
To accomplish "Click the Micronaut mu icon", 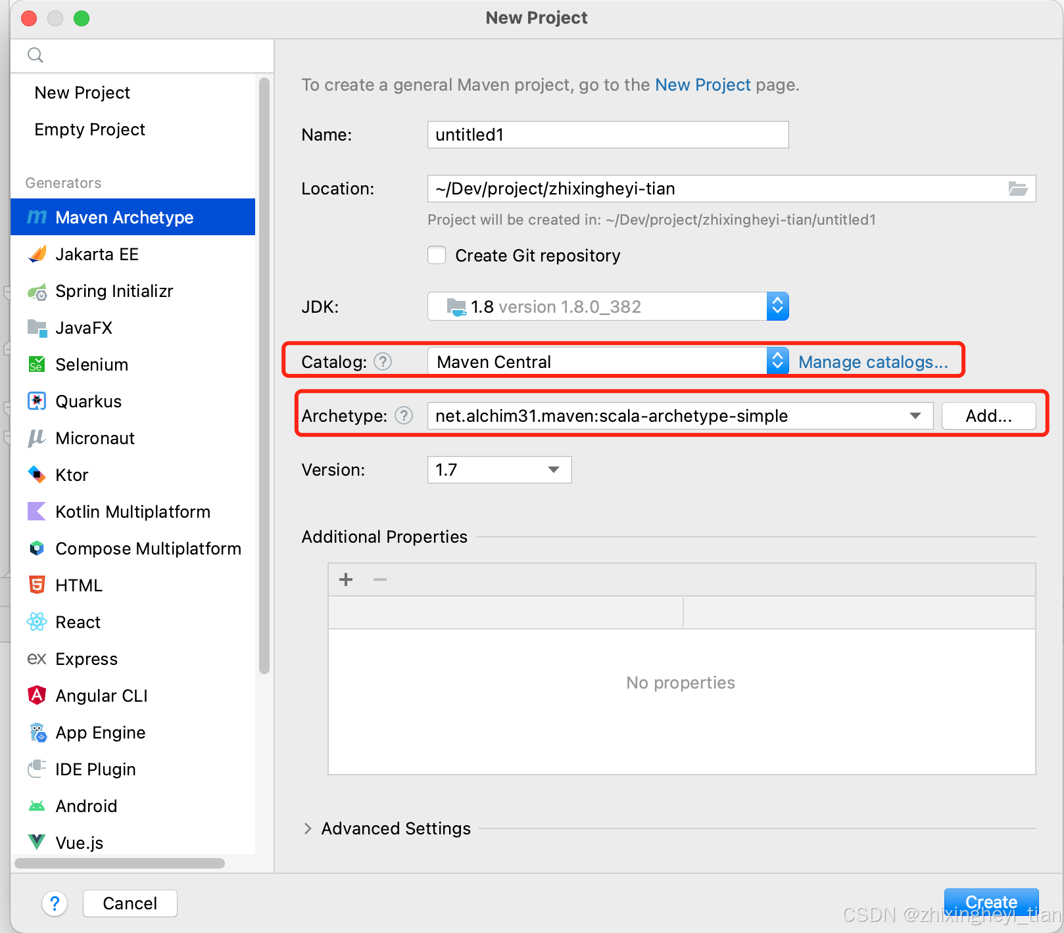I will coord(37,438).
